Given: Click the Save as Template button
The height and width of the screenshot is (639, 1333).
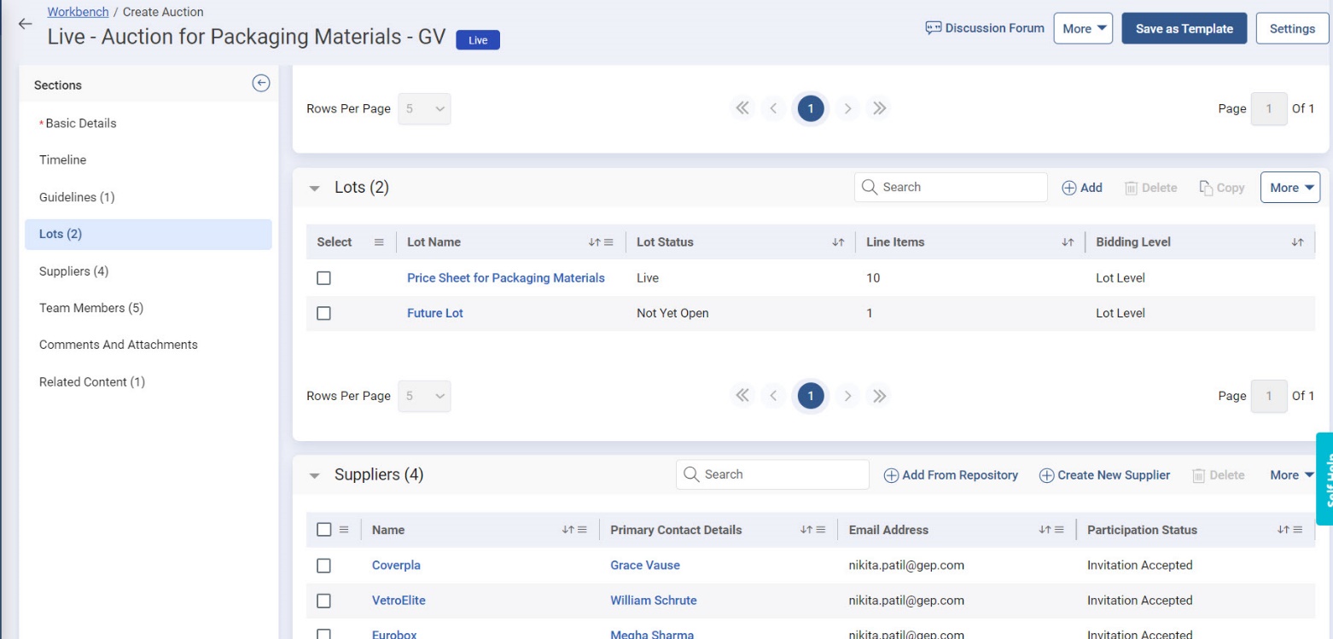Looking at the screenshot, I should pos(1184,28).
